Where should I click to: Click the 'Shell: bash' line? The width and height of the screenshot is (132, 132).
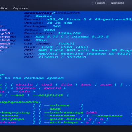[40, 30]
